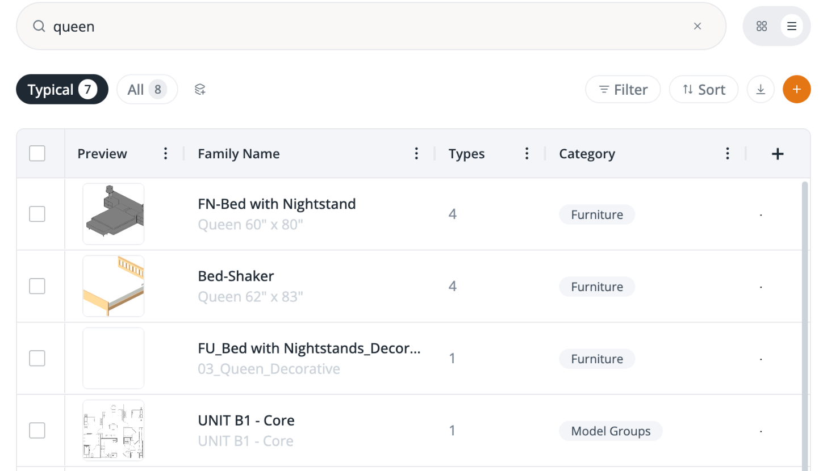Add a new column with the plus icon
Screen dimensions: 827x471
point(778,154)
